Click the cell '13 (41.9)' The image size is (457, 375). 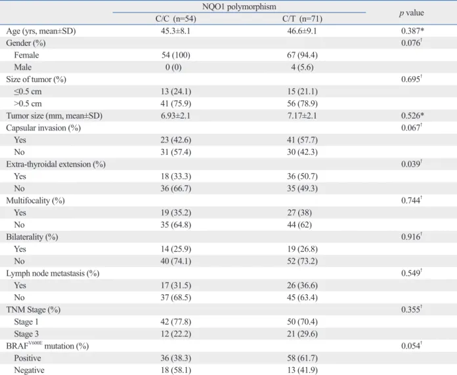tap(302, 370)
